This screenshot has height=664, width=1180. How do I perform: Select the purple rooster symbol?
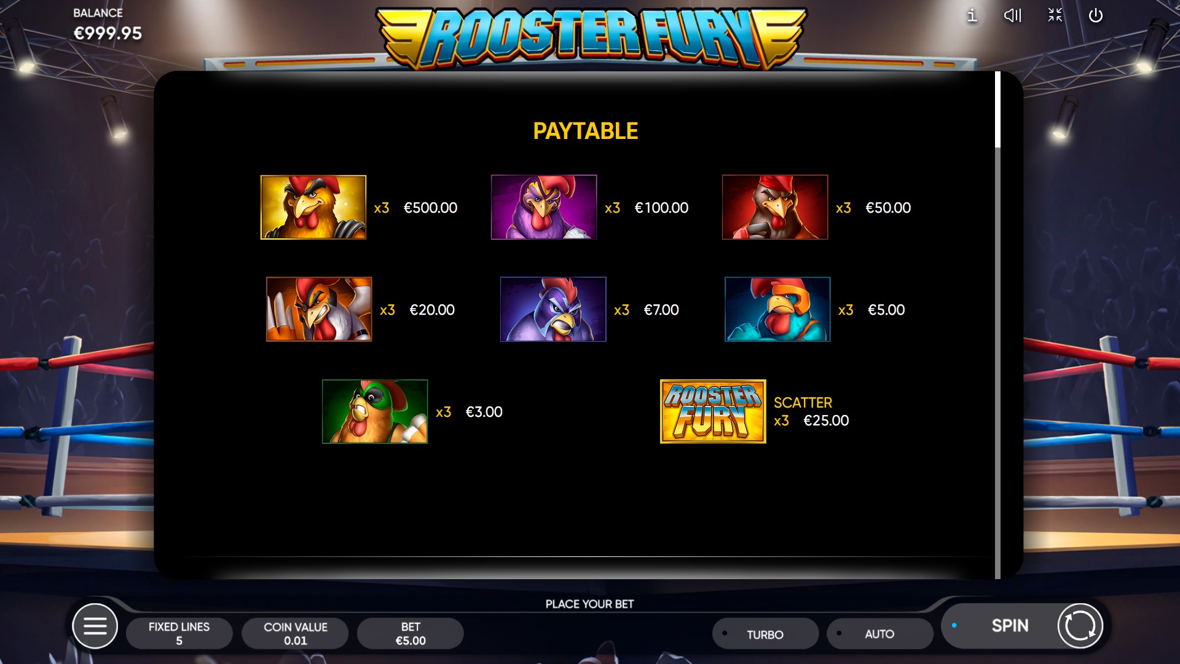[544, 207]
